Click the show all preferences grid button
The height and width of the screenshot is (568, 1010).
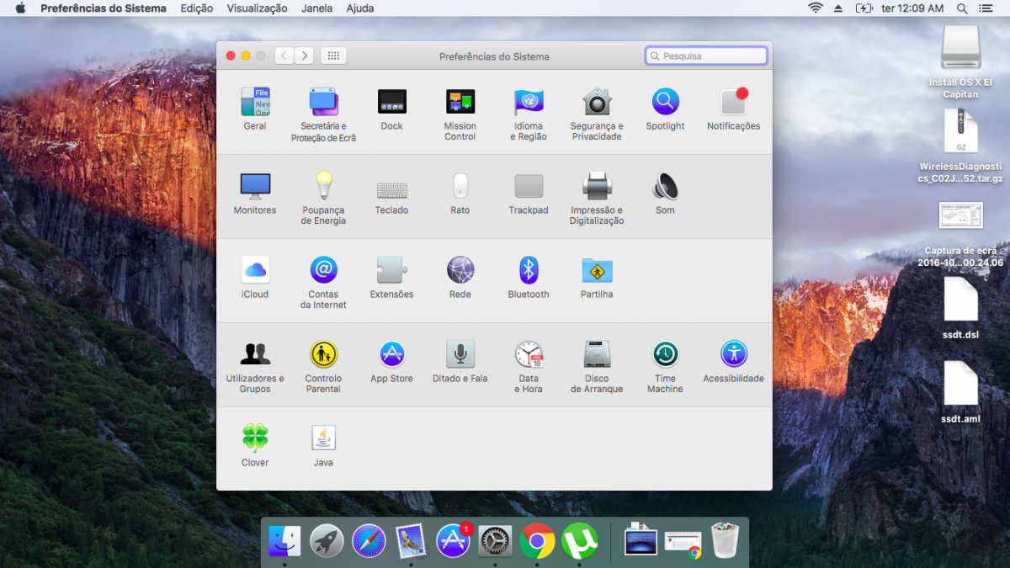coord(333,56)
